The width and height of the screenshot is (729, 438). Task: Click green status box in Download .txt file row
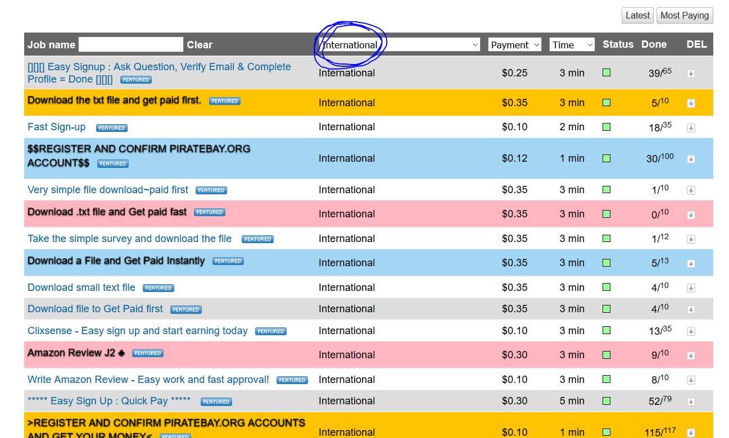pos(606,214)
